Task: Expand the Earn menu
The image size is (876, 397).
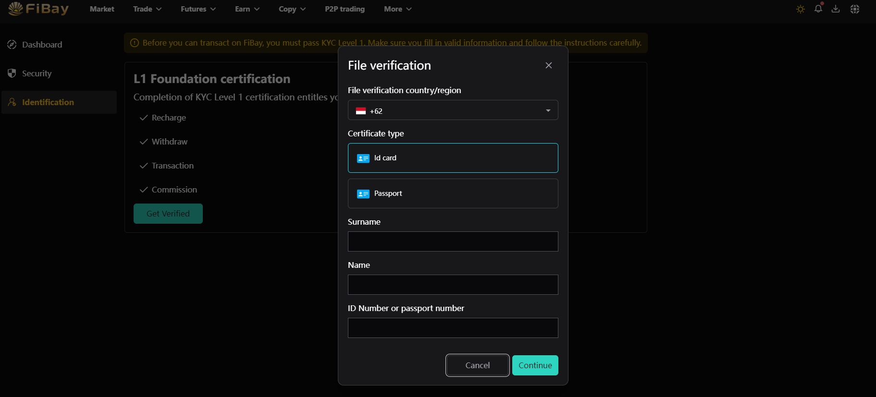Action: [x=247, y=9]
